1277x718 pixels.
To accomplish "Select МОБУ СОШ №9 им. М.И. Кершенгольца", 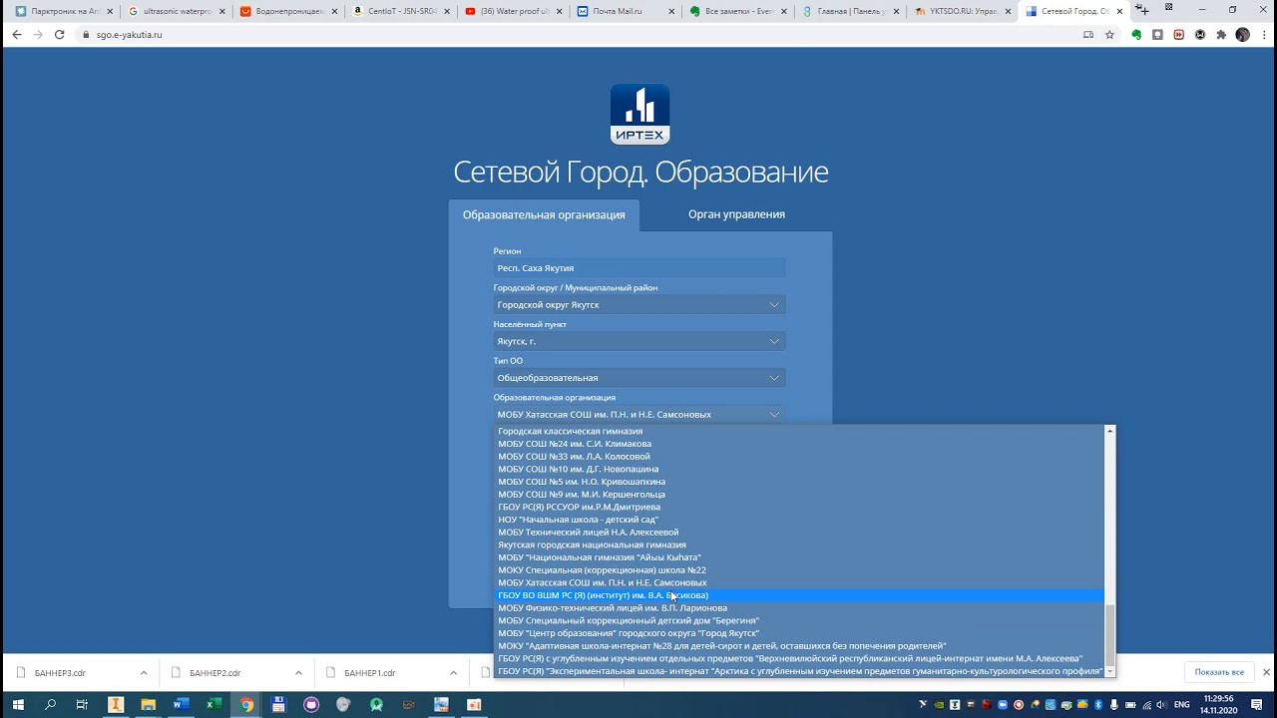I will pos(800,495).
